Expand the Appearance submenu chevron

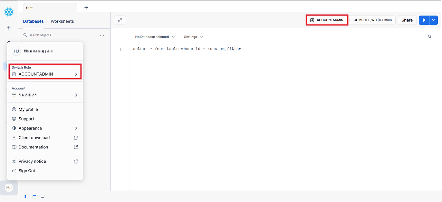[76, 128]
